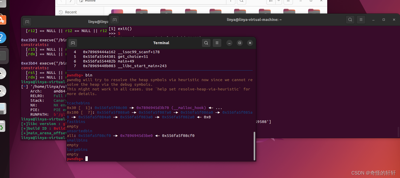Select the unsortedbin address 0x556fa5f08cf0

[x=94, y=136]
